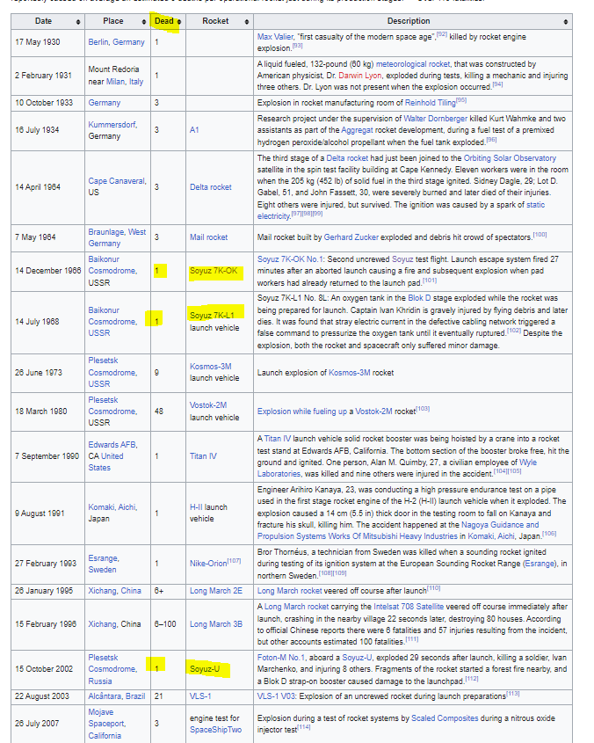Open the red Darwin Lyon link
Viewport: 594px width, 743px height.
pyautogui.click(x=360, y=76)
